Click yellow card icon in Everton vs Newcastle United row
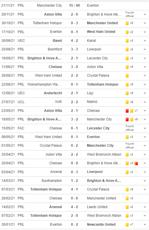 tap(127, 224)
